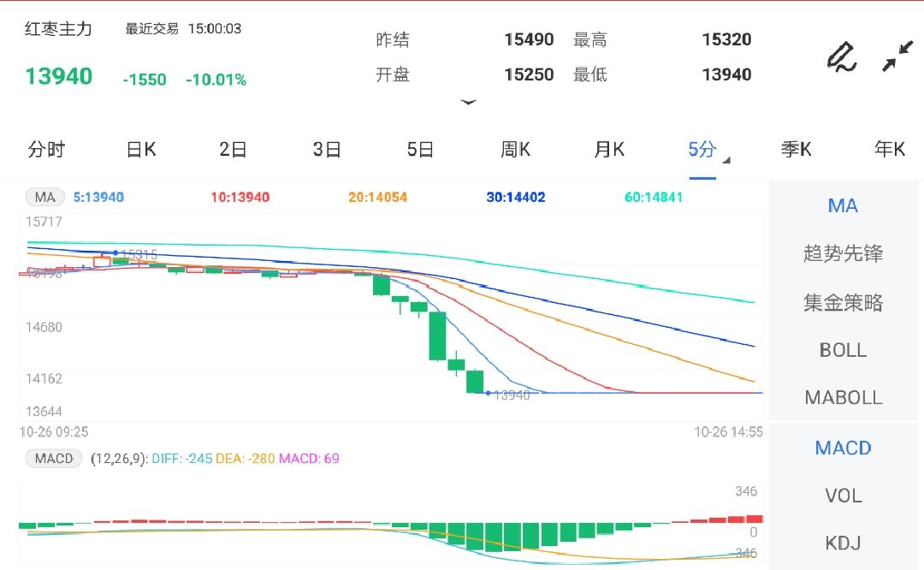The image size is (924, 570).
Task: Click the 昨结 value 15490
Action: pos(529,39)
